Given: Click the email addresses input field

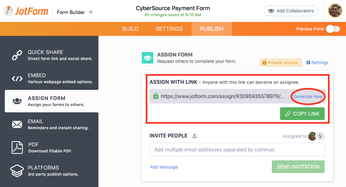Looking at the screenshot, I should [x=237, y=150].
